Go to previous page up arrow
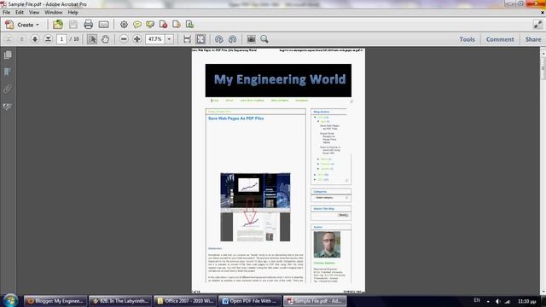 (21, 39)
